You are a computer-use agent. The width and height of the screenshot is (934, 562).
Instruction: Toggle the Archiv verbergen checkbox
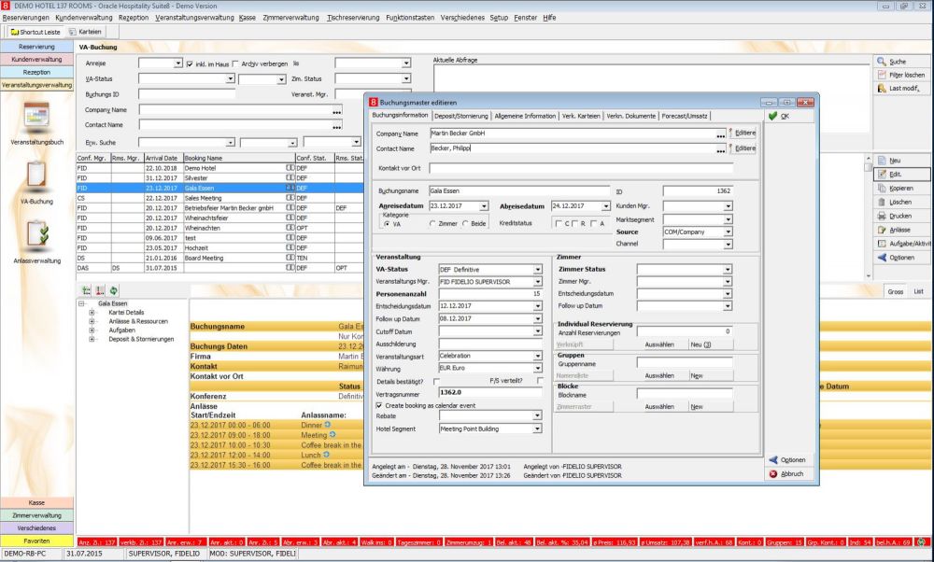(235, 63)
